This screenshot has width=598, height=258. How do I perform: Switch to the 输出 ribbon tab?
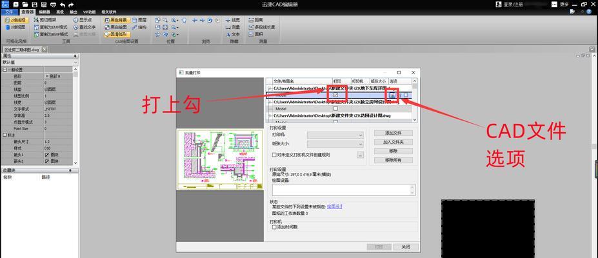(x=74, y=12)
